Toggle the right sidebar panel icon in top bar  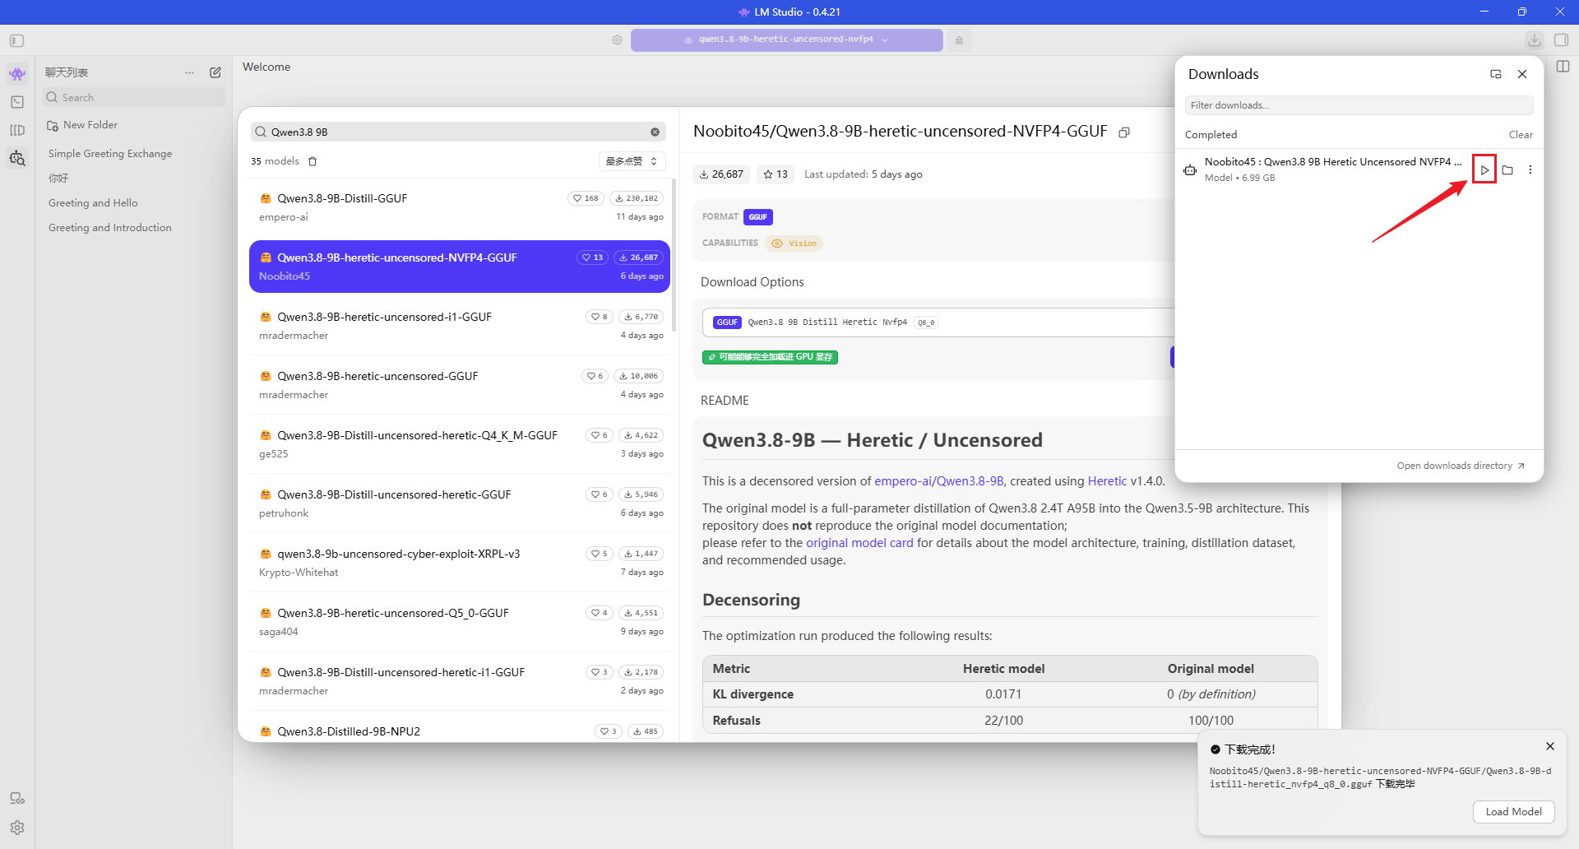point(1562,40)
